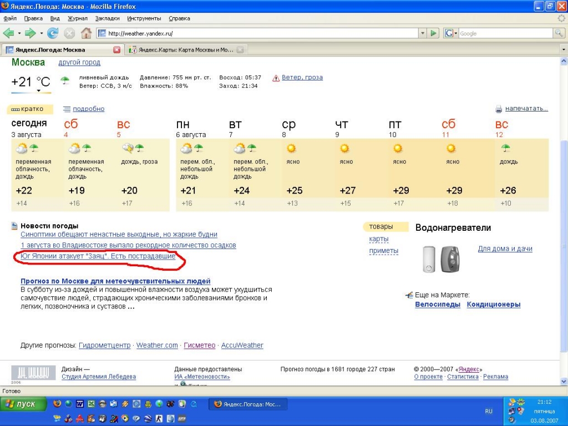Open the circled Юг Японии news link
The height and width of the screenshot is (426, 568).
(x=98, y=256)
